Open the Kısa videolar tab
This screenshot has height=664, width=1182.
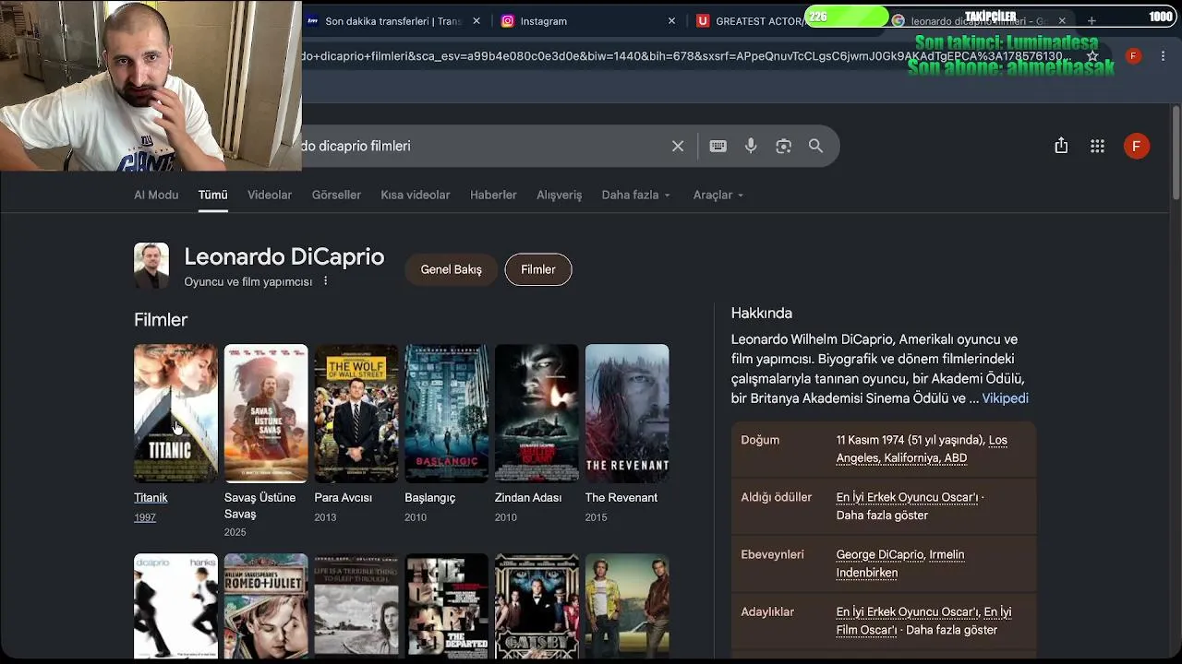416,195
